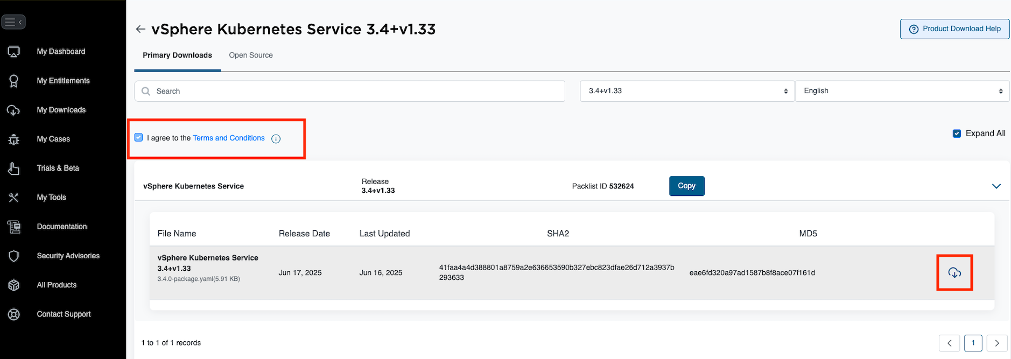Click the Search input field

point(350,91)
